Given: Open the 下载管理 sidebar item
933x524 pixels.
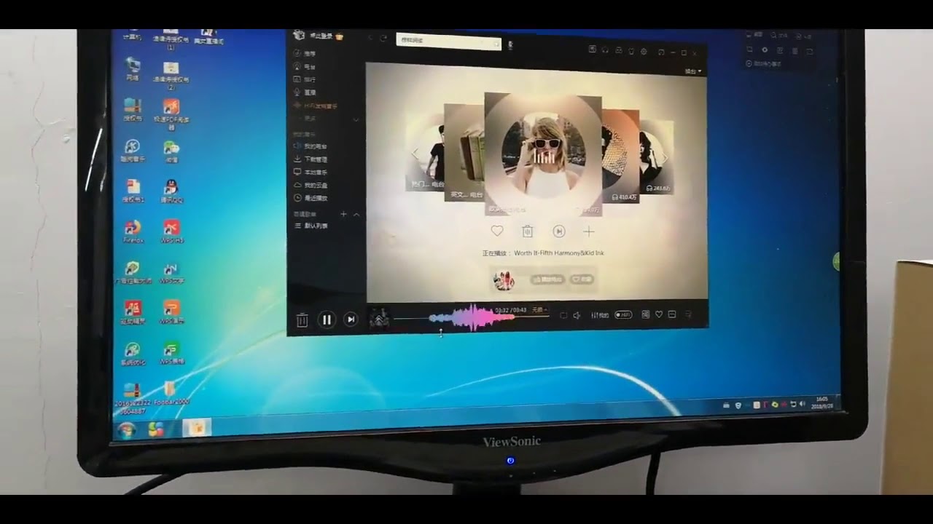Looking at the screenshot, I should point(310,159).
